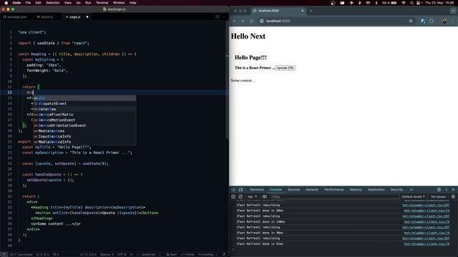
Task: Open the Chrome extensions puzzle icon
Action: click(x=432, y=21)
